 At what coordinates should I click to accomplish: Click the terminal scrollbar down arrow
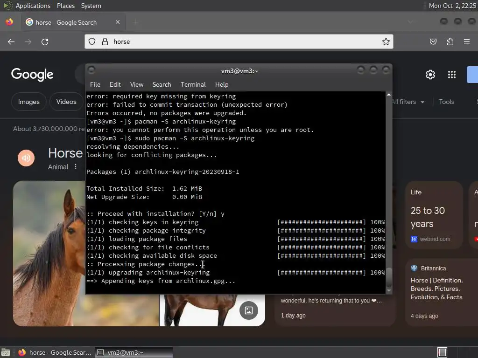click(x=389, y=291)
